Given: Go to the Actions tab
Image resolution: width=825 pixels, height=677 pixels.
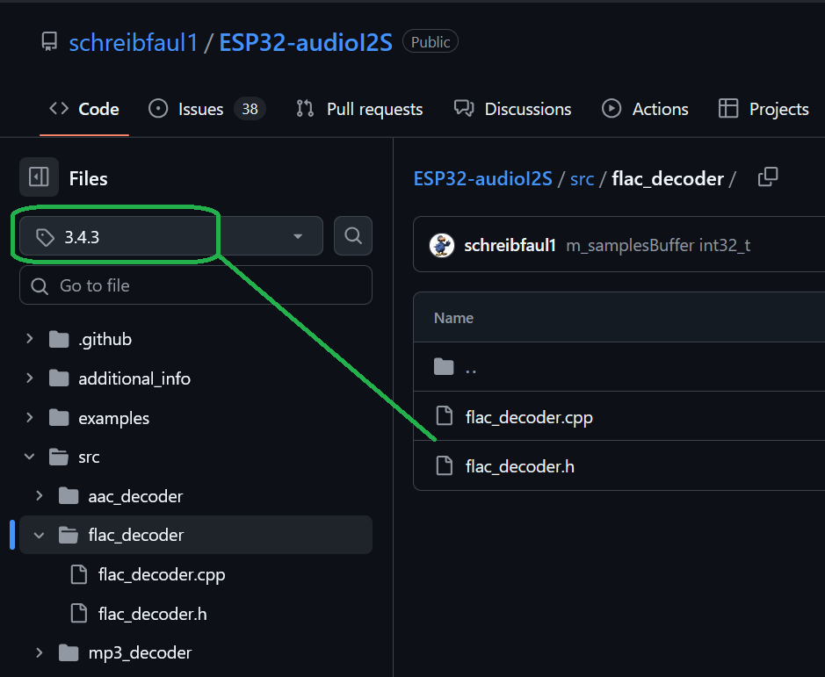Looking at the screenshot, I should click(645, 109).
